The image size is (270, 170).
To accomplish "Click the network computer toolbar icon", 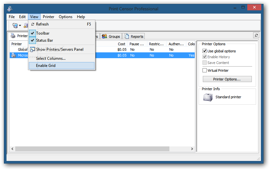I will tap(15, 26).
